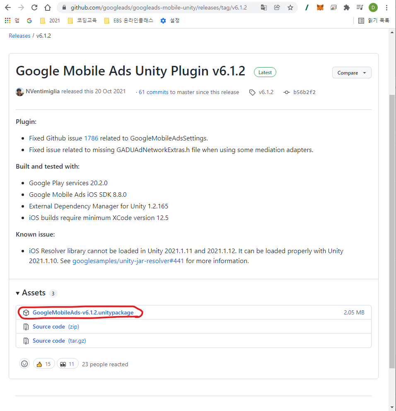Reload the current page

(x=34, y=7)
